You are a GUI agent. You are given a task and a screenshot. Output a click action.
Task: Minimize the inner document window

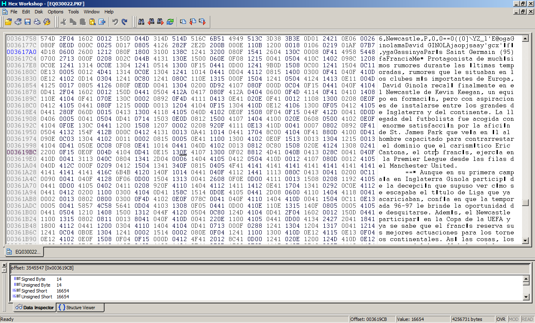click(x=516, y=12)
